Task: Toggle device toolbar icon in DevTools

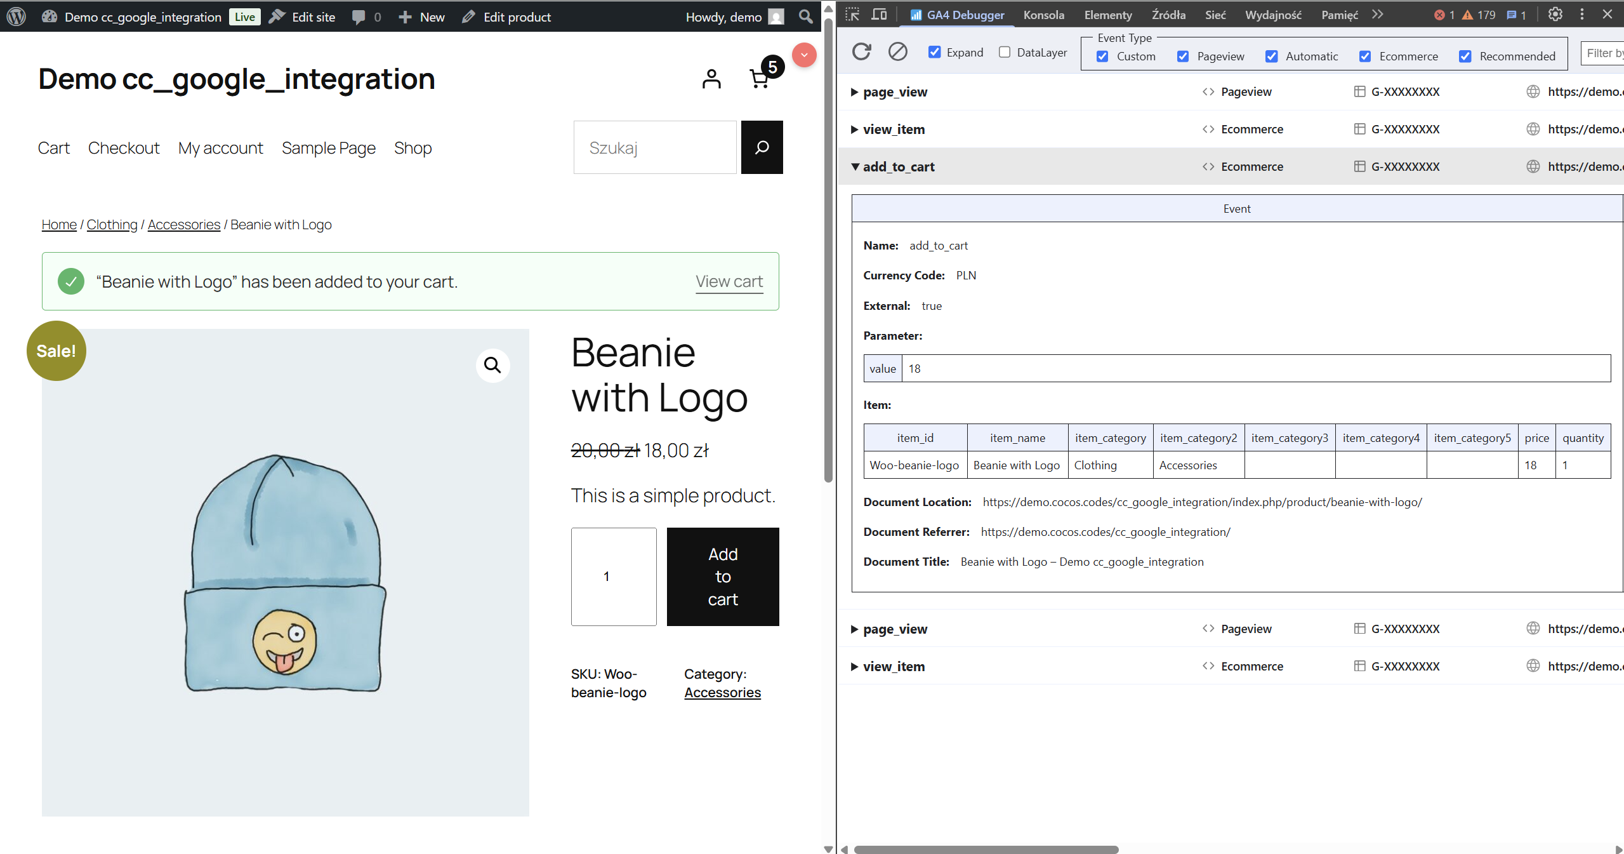Action: [x=879, y=14]
